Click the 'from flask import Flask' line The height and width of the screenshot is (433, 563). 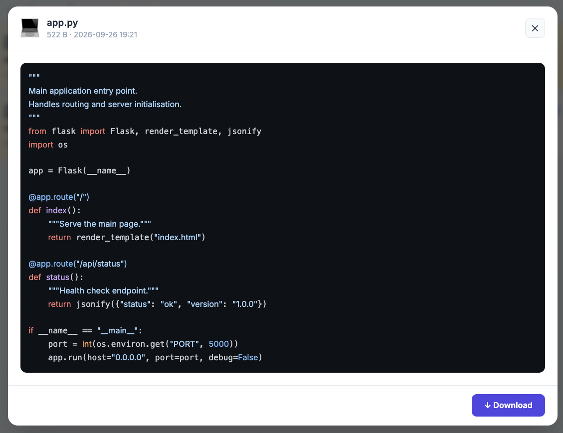tap(145, 132)
